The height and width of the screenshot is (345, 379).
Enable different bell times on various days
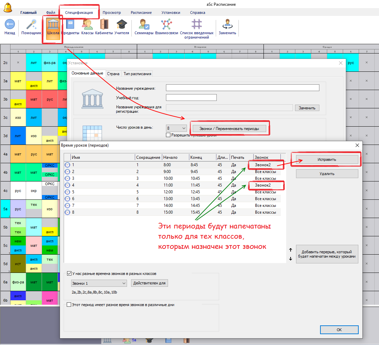pyautogui.click(x=69, y=305)
